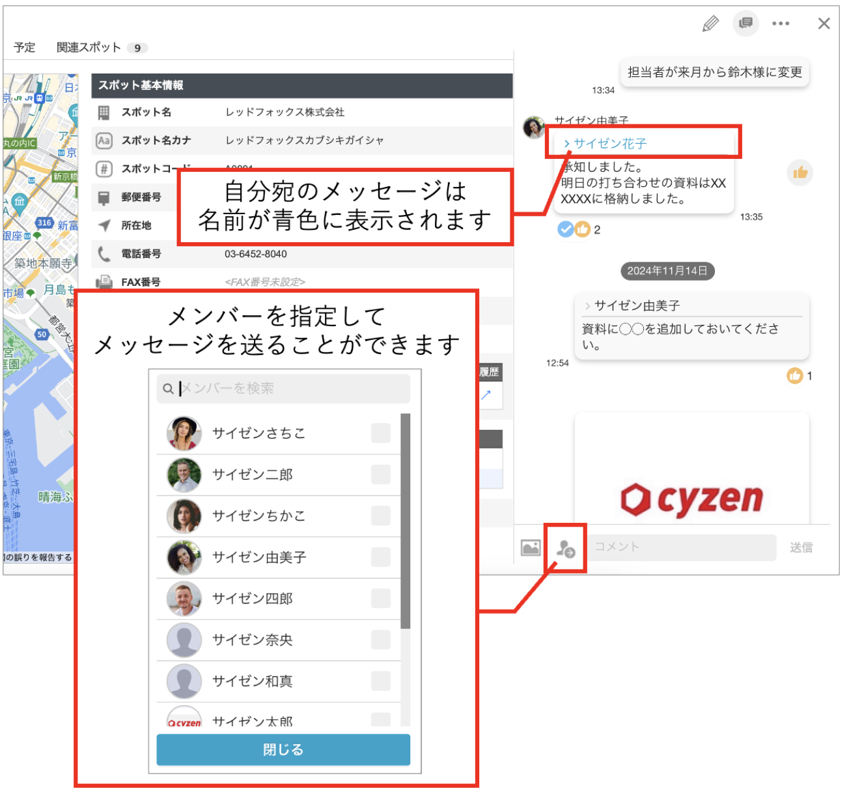Click the 9 count badge on 関連スポット

[x=137, y=48]
